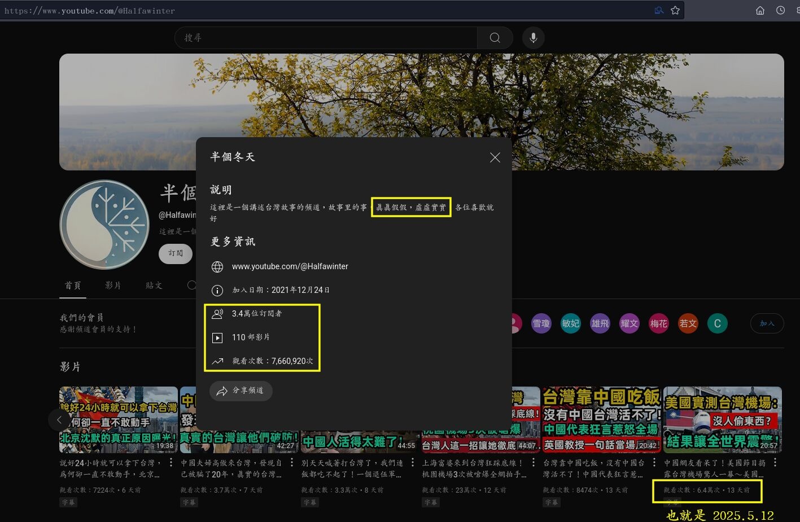Click the subscribers people icon

(217, 314)
